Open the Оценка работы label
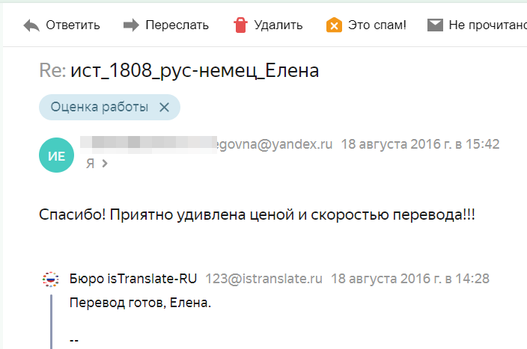527x349 pixels. [100, 107]
